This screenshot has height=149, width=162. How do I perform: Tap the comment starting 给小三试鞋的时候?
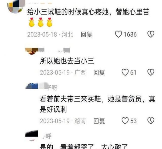(x=88, y=12)
